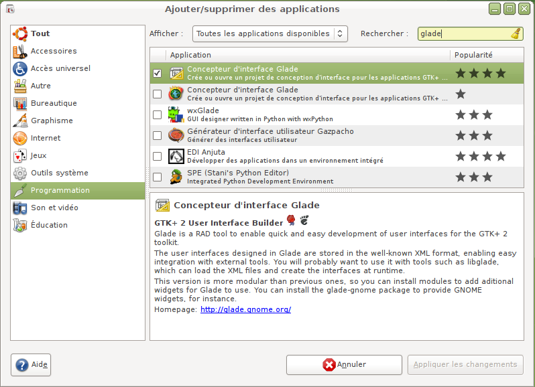Select the Éducation category label
The image size is (535, 387).
coord(49,225)
